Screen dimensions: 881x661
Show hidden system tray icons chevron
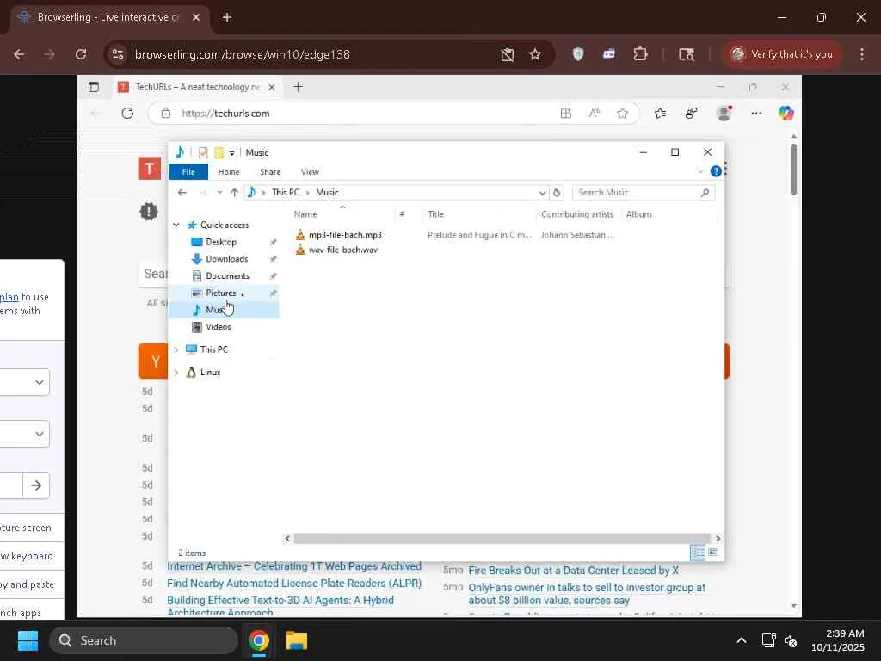click(742, 640)
